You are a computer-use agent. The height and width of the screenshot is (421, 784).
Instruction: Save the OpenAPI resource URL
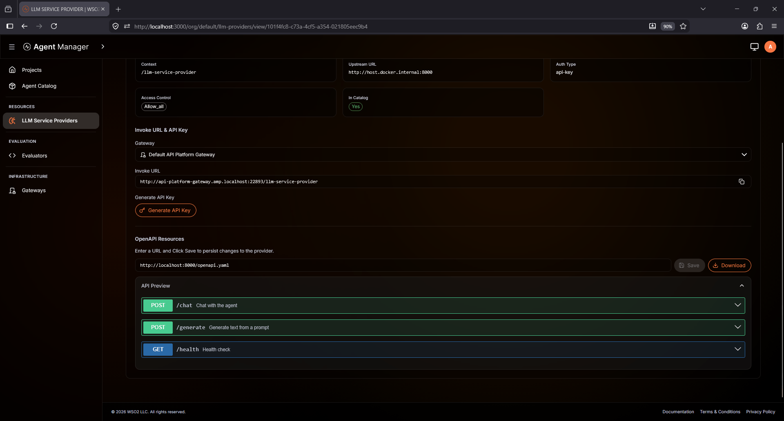[689, 266]
